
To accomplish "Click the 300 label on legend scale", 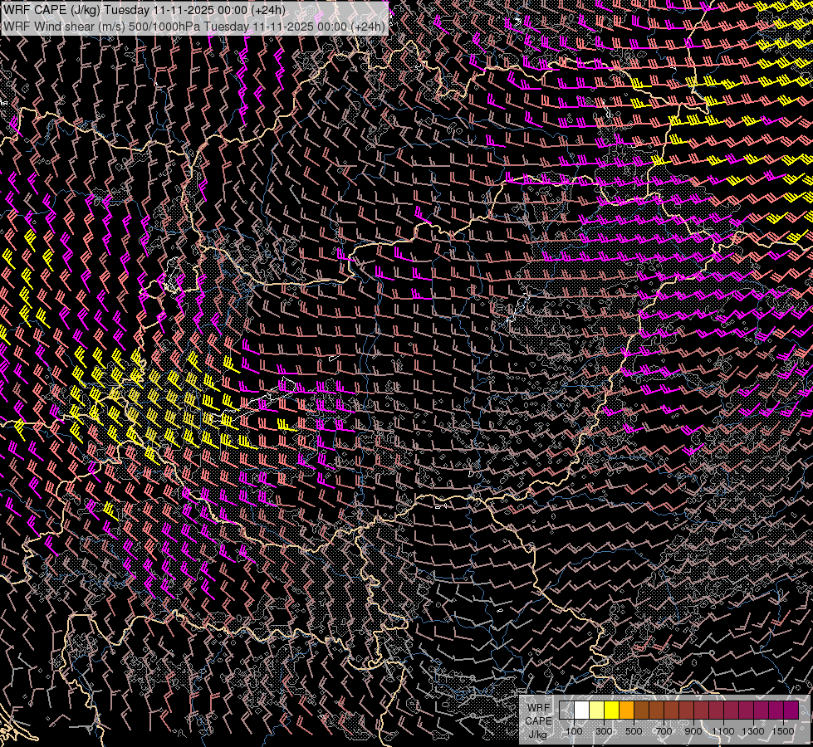I will (x=604, y=731).
